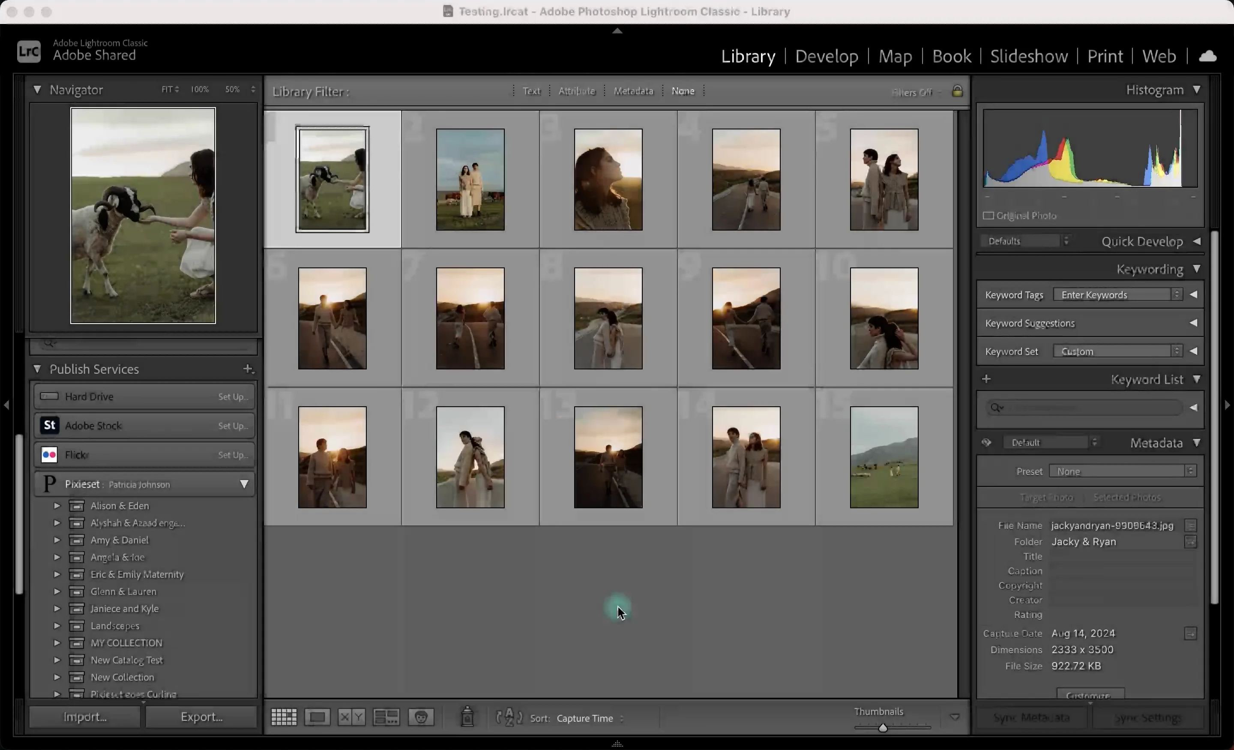
Task: Expand the Alison & Eden collection
Action: [x=57, y=506]
